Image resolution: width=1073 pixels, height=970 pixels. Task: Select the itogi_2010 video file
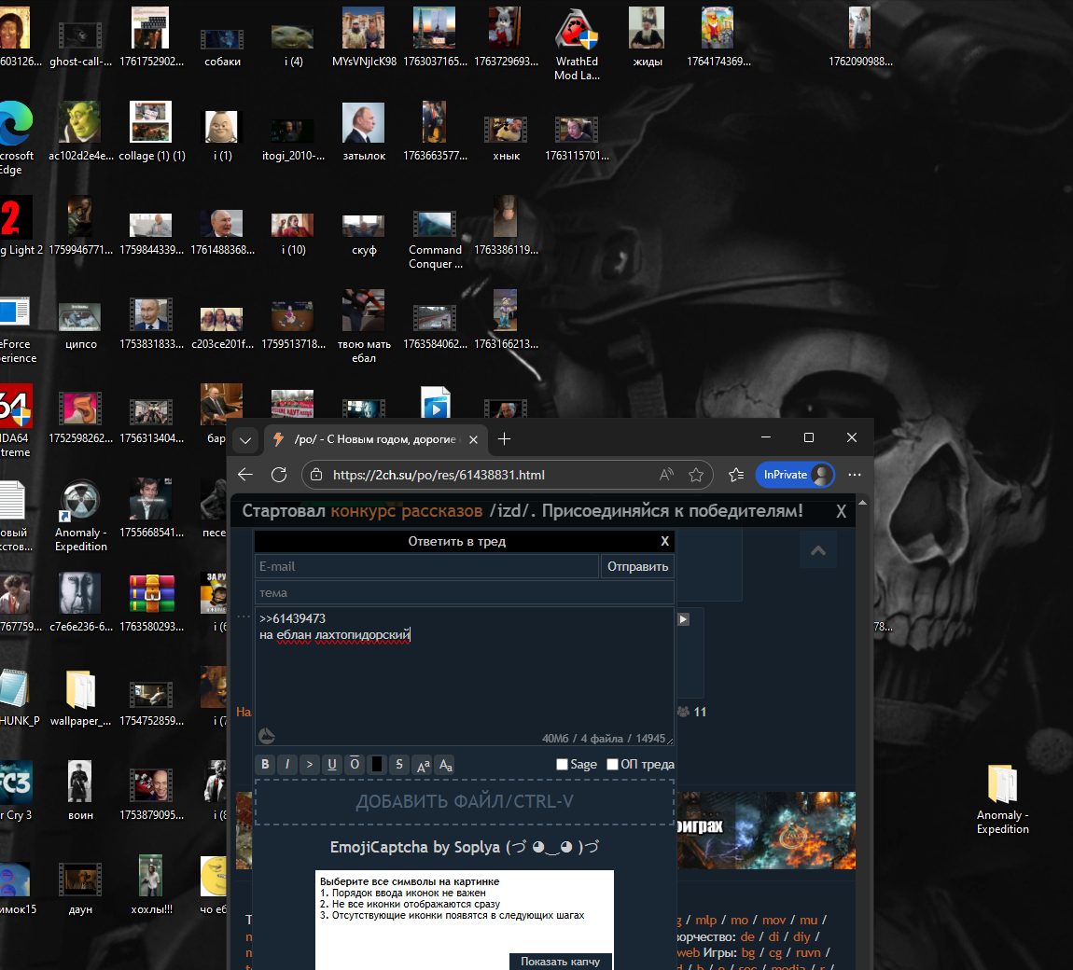[293, 141]
